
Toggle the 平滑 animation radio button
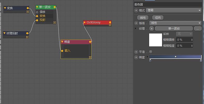(x=136, y=52)
